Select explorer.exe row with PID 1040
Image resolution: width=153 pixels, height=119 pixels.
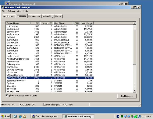[x=50, y=56]
